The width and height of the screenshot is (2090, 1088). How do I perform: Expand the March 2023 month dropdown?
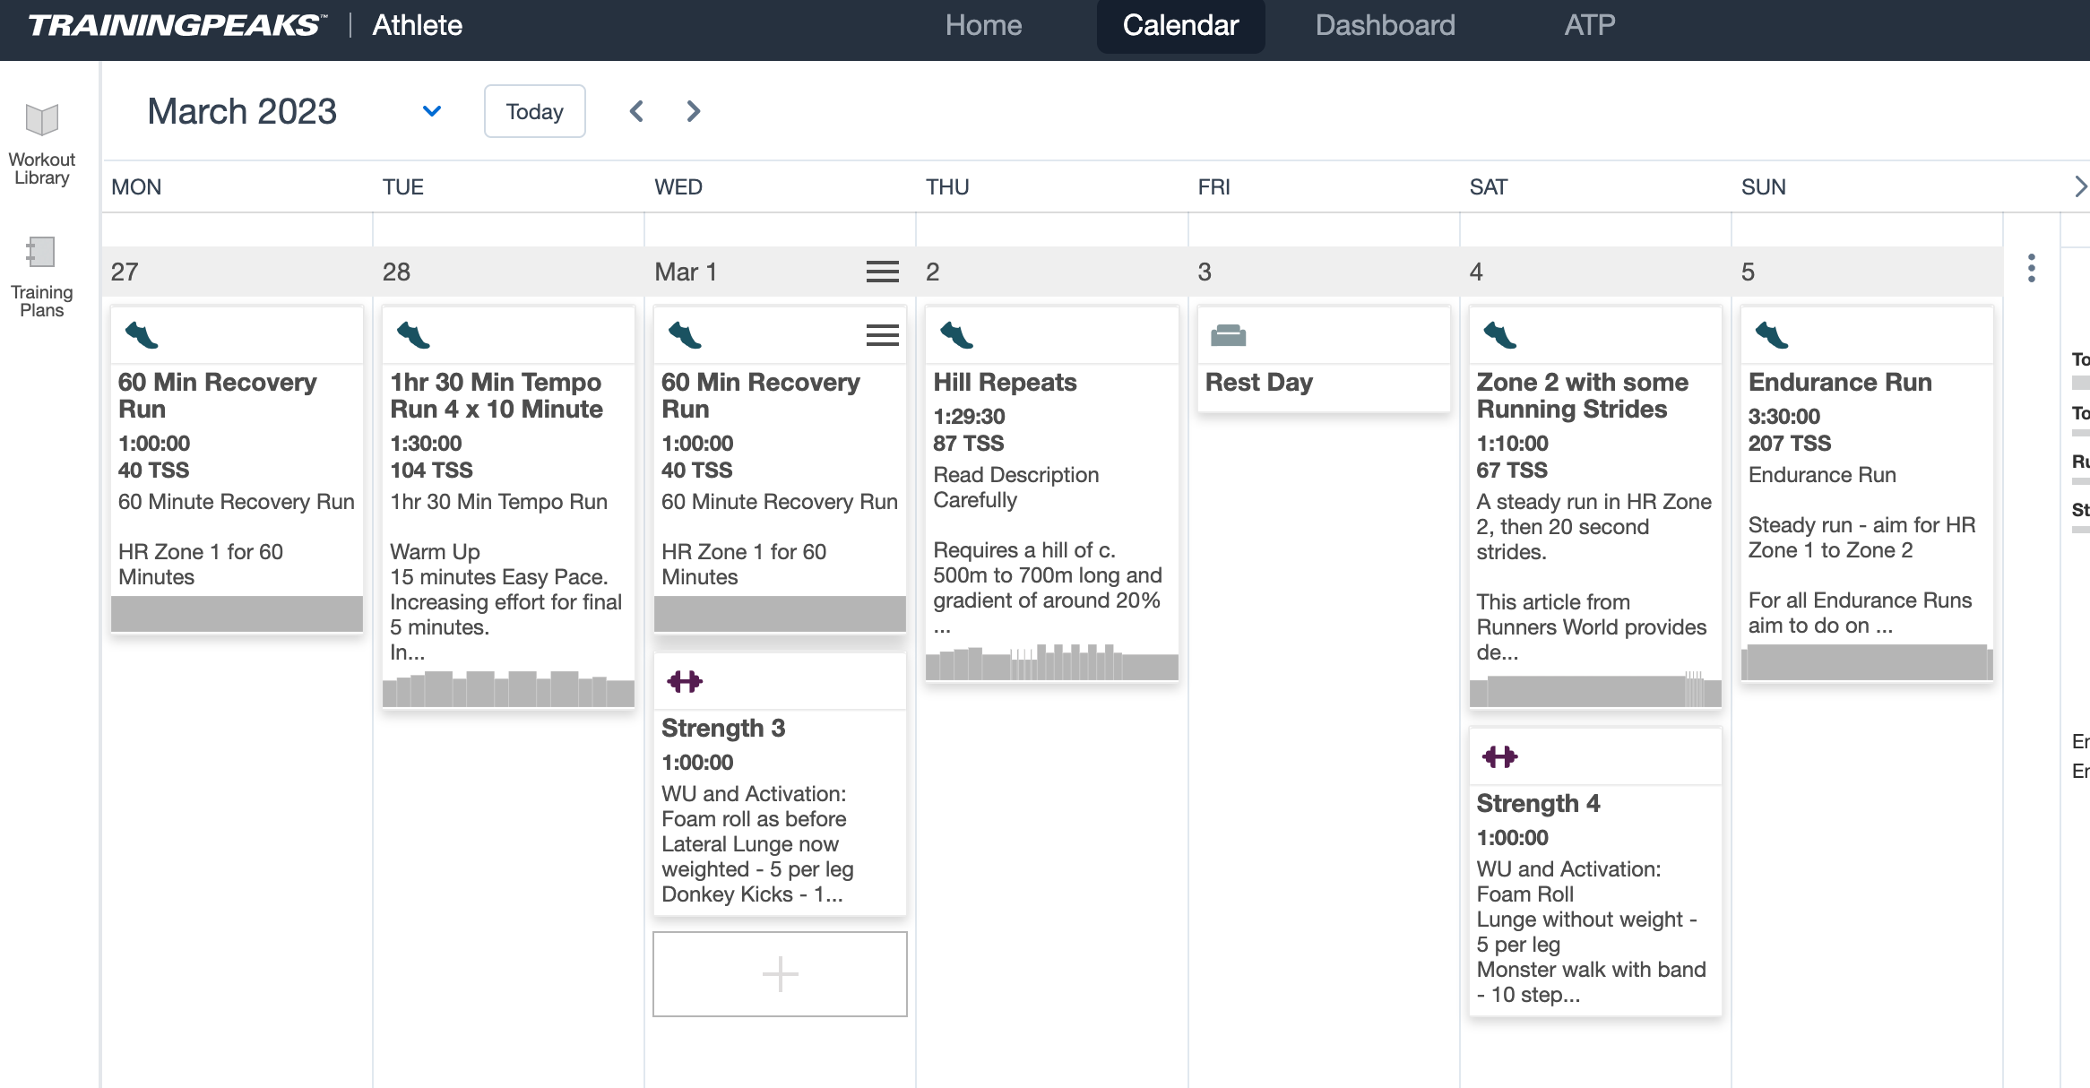tap(432, 111)
